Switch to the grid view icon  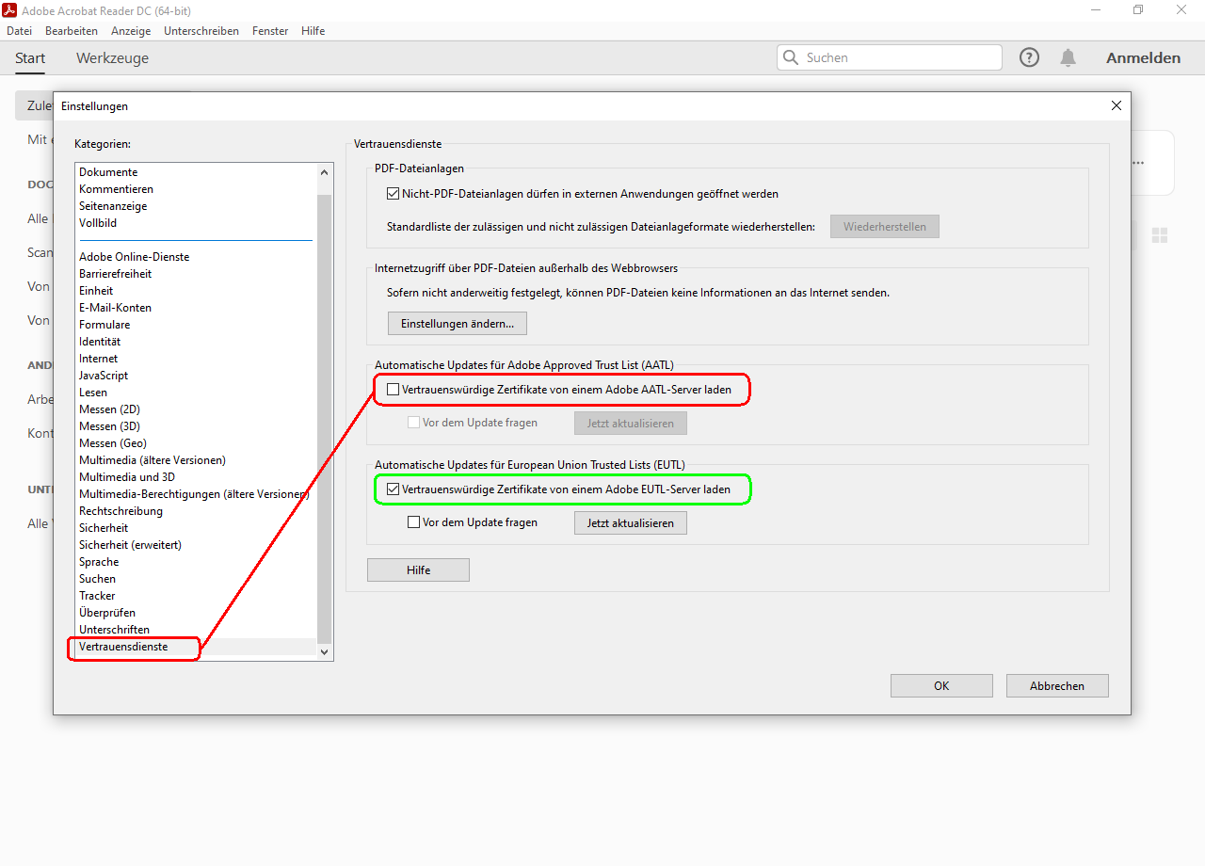tap(1160, 235)
